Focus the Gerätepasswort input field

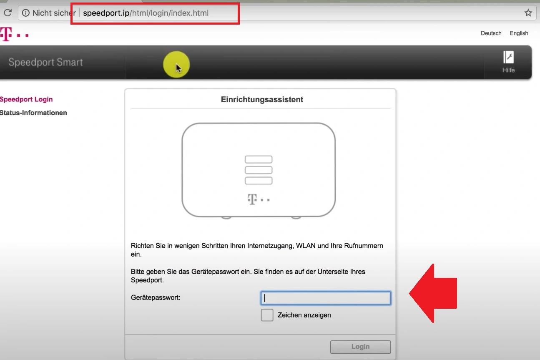click(x=326, y=298)
